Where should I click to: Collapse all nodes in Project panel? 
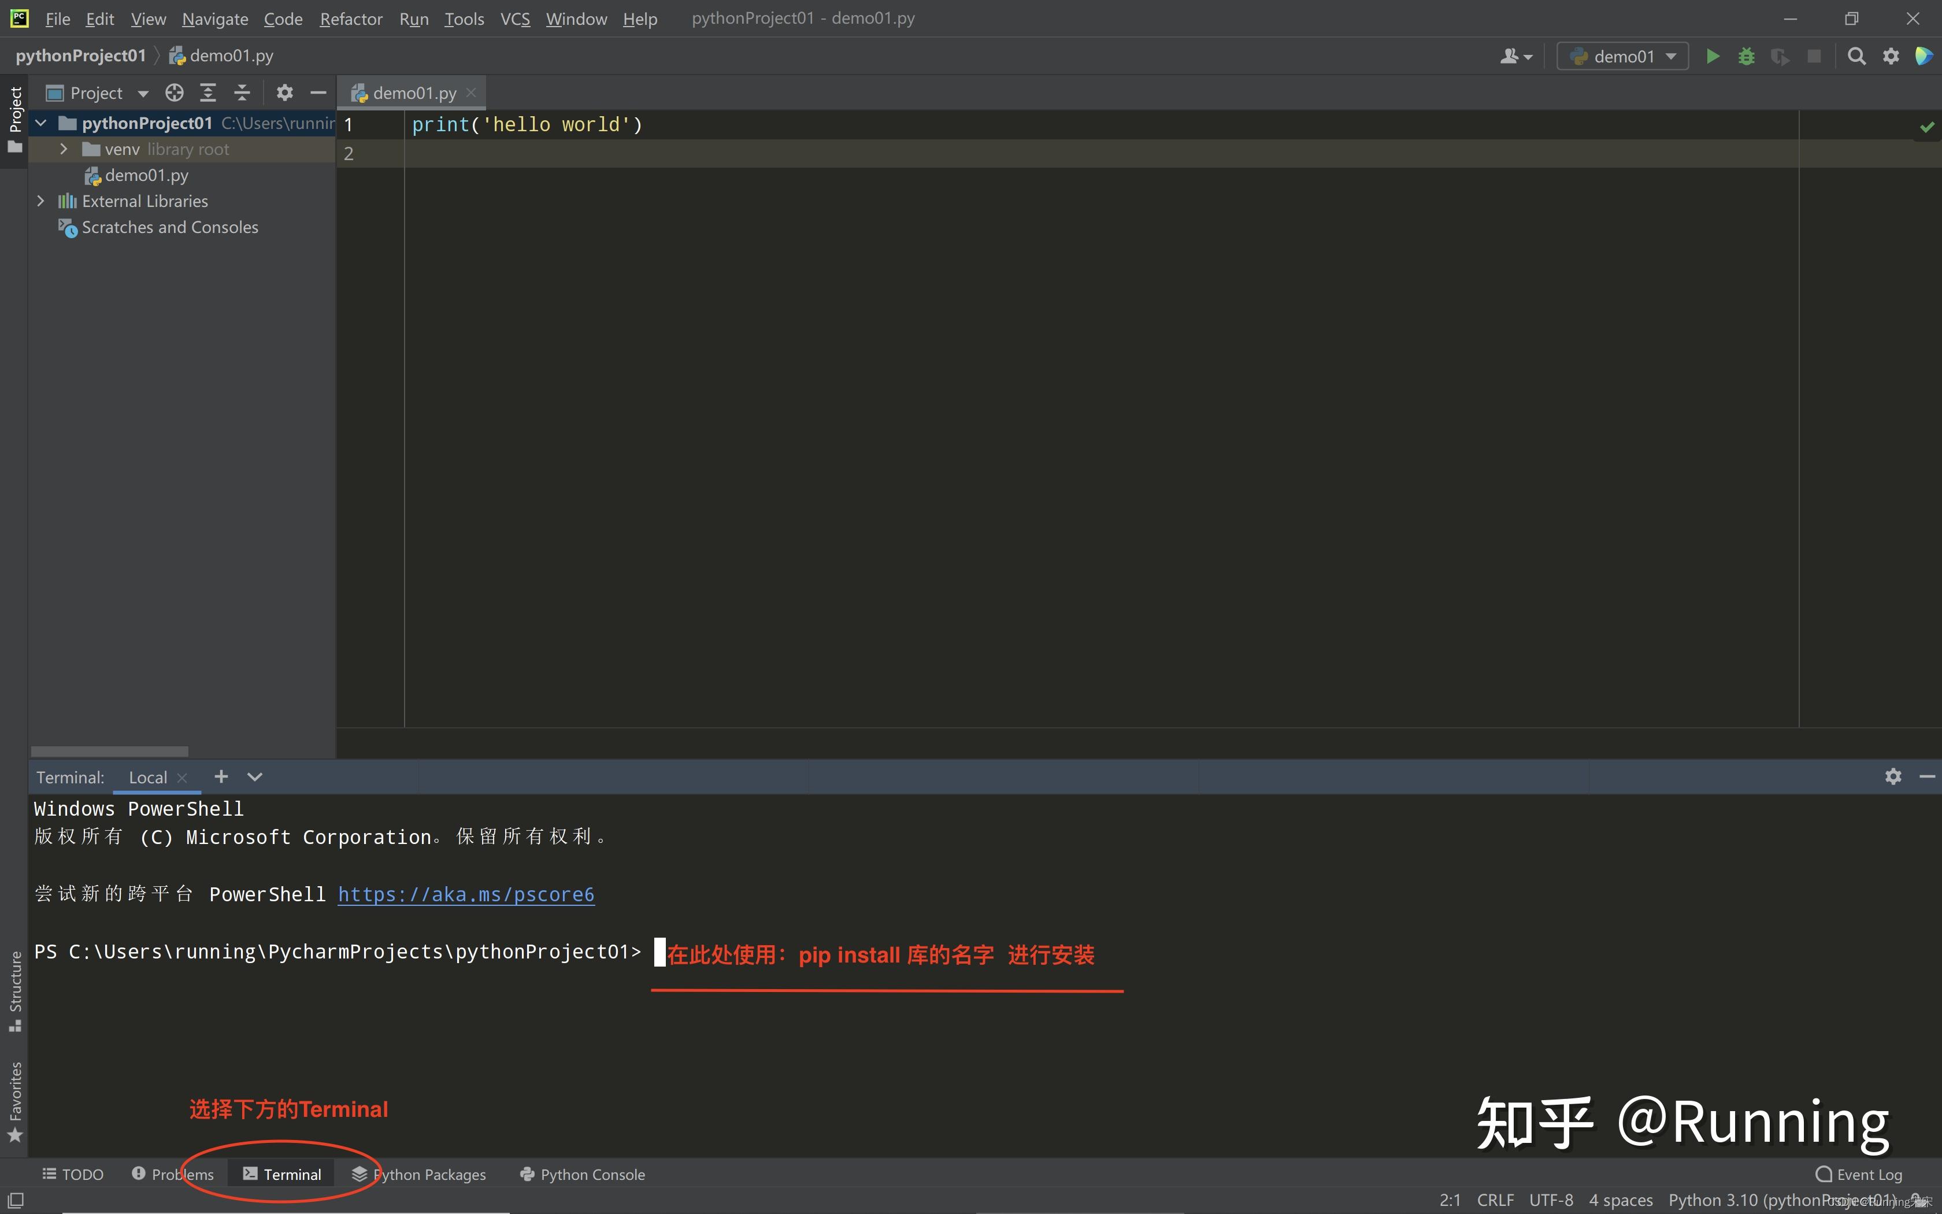tap(242, 92)
